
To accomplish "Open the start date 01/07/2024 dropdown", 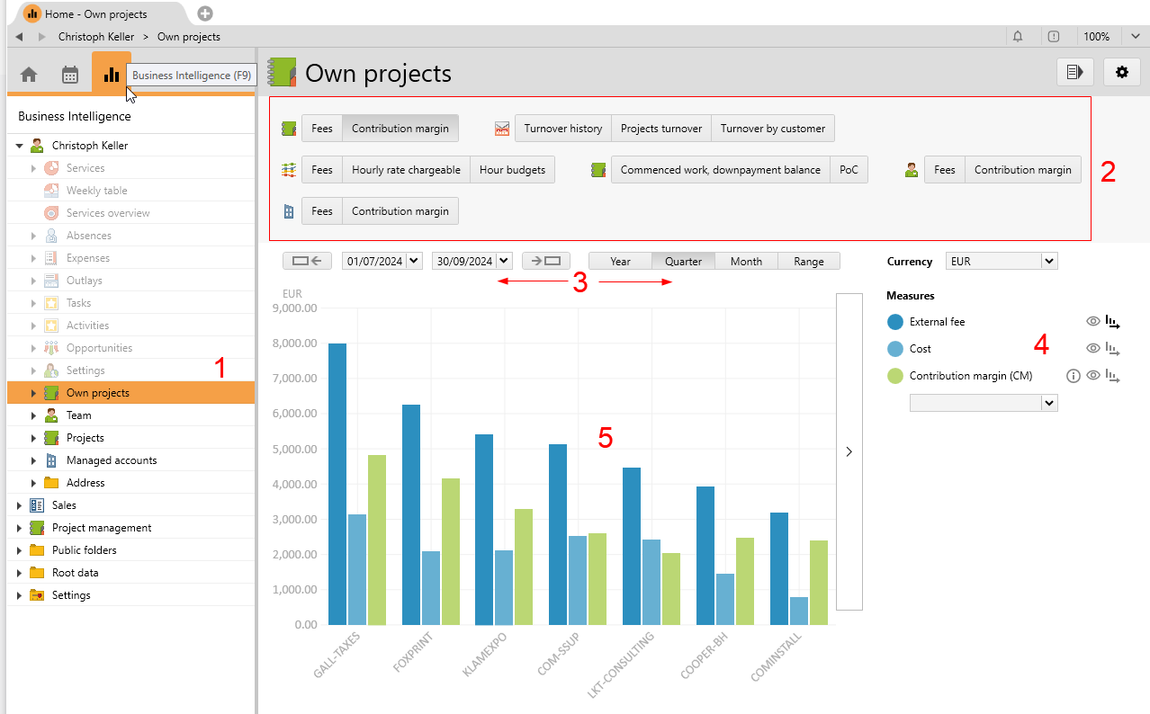I will [413, 262].
